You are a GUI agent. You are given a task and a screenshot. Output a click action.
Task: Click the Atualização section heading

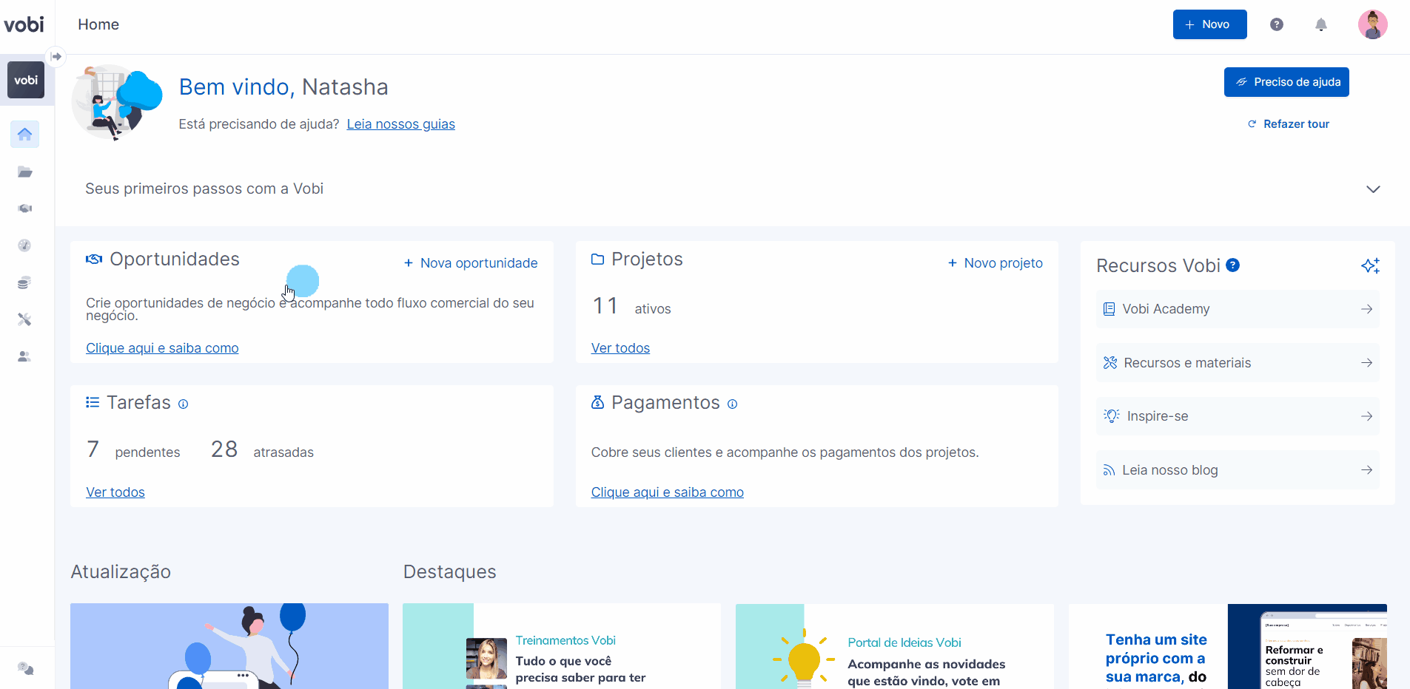pos(121,572)
